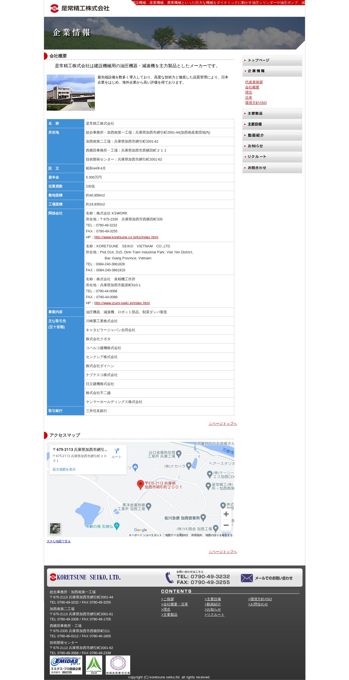Screen dimensions: 349x680
Task: Open the 環境方針/ISO sidebar link
Action: click(256, 103)
